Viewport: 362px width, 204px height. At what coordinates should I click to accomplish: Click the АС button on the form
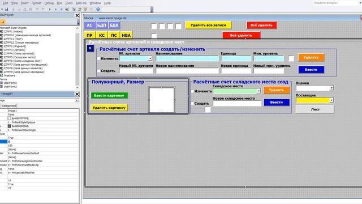(89, 25)
